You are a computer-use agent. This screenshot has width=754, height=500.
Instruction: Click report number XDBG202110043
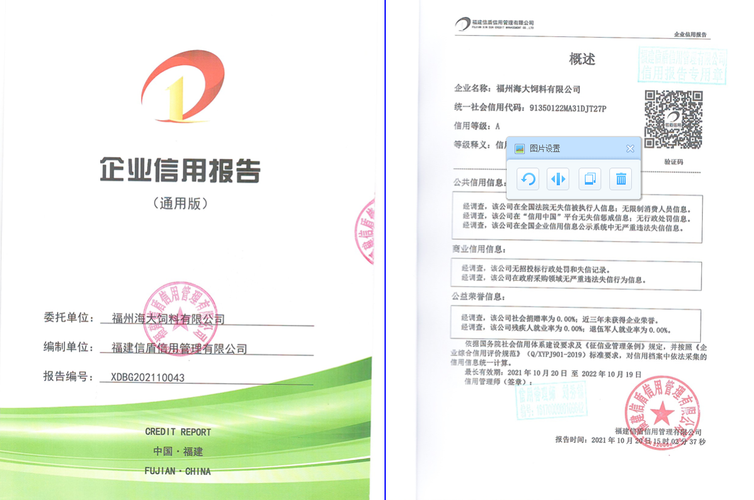point(148,377)
